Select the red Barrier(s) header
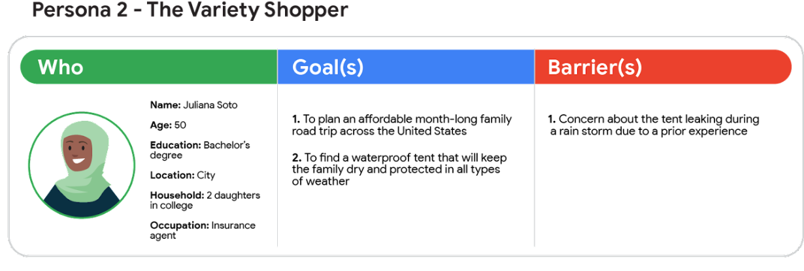The height and width of the screenshot is (271, 804). pyautogui.click(x=663, y=67)
